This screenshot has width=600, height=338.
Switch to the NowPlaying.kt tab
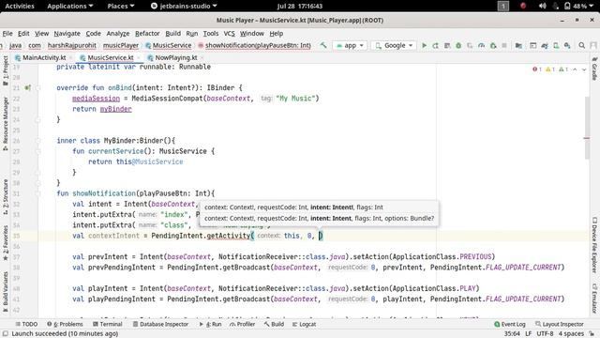tap(176, 57)
